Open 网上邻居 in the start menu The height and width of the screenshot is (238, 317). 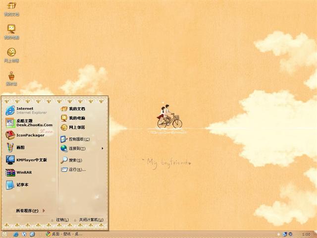[x=73, y=127]
